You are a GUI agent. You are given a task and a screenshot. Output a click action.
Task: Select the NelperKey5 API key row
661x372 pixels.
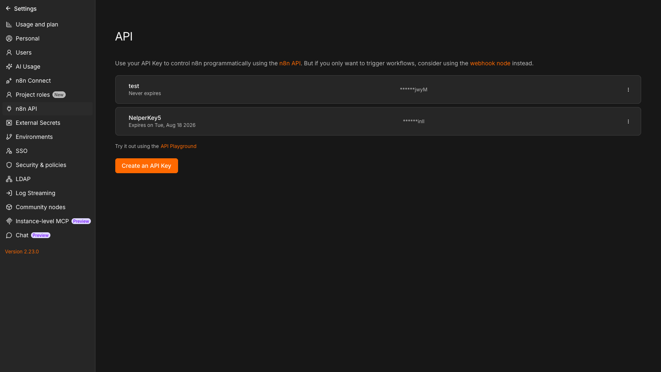tap(378, 122)
